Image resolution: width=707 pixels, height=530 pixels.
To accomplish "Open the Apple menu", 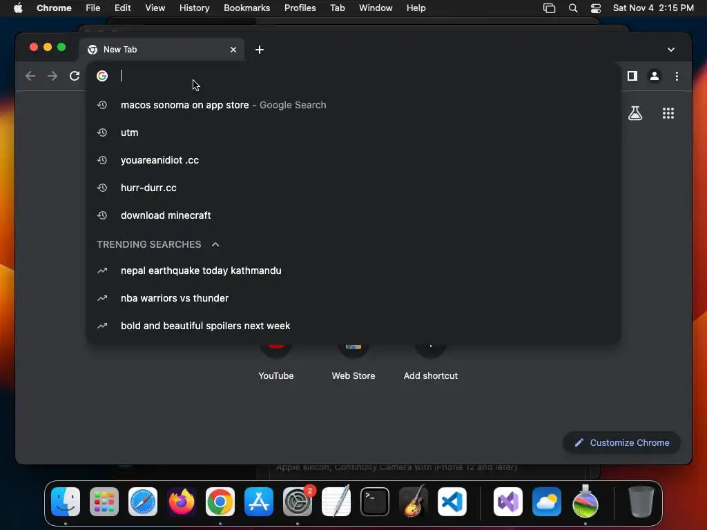I will tap(18, 8).
